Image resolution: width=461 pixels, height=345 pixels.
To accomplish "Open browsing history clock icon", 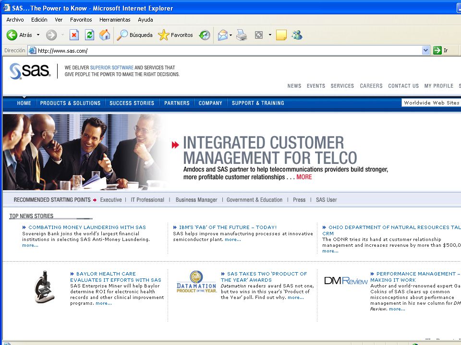I will [x=205, y=35].
